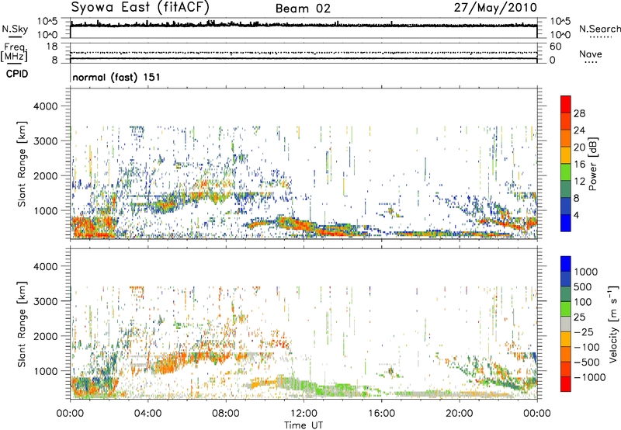Viewport: 621px width, 430px height.
Task: Click the 'Slant Range [km]' label of power panel
Action: point(22,164)
